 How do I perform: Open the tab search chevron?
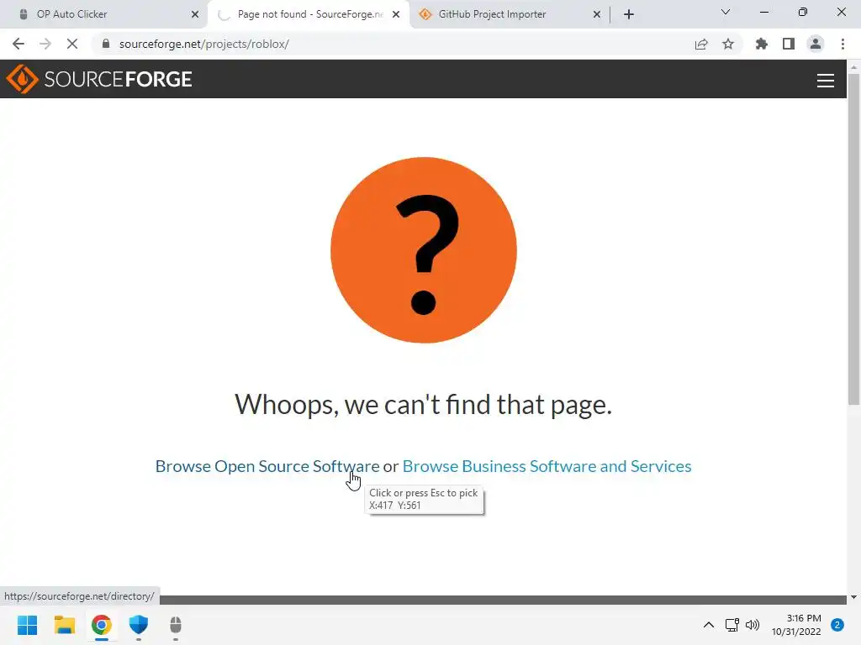pyautogui.click(x=726, y=12)
